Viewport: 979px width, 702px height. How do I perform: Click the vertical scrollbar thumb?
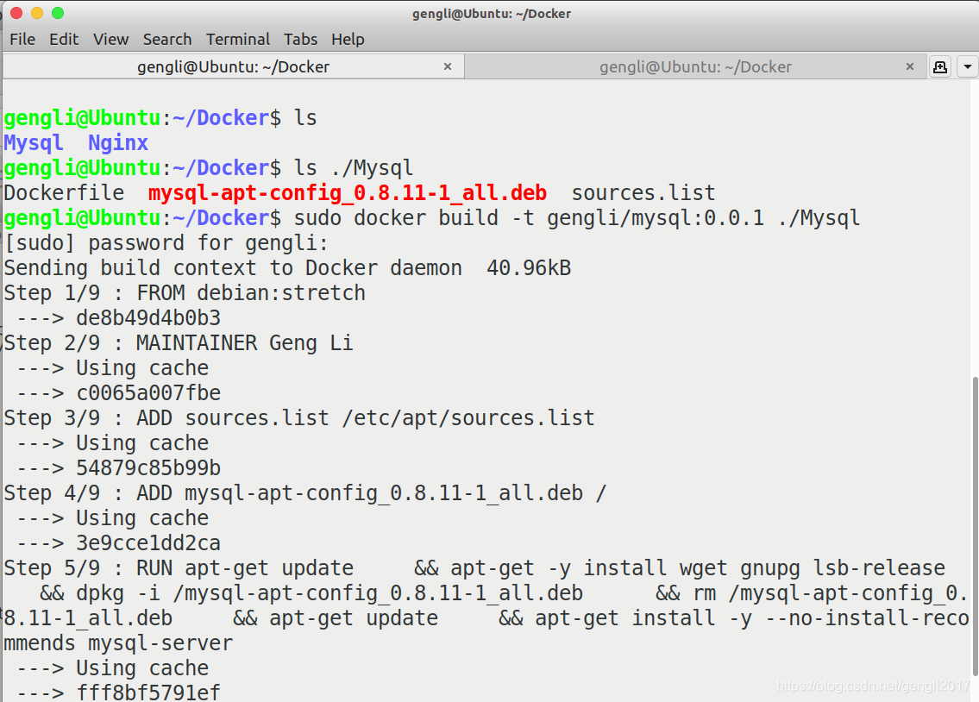(x=975, y=526)
